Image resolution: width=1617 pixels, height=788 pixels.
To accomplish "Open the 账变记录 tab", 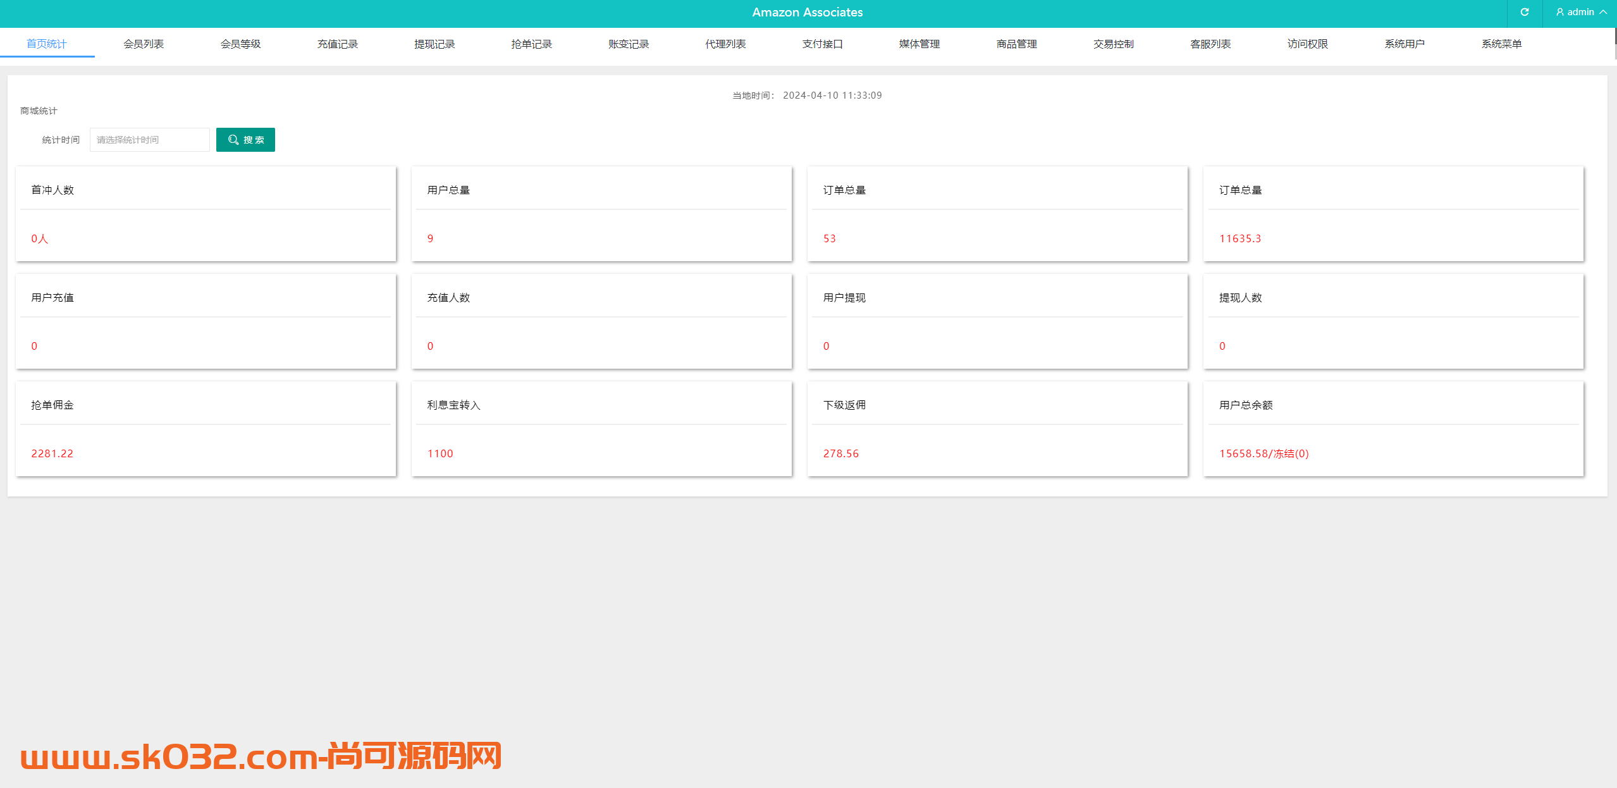I will tap(629, 44).
